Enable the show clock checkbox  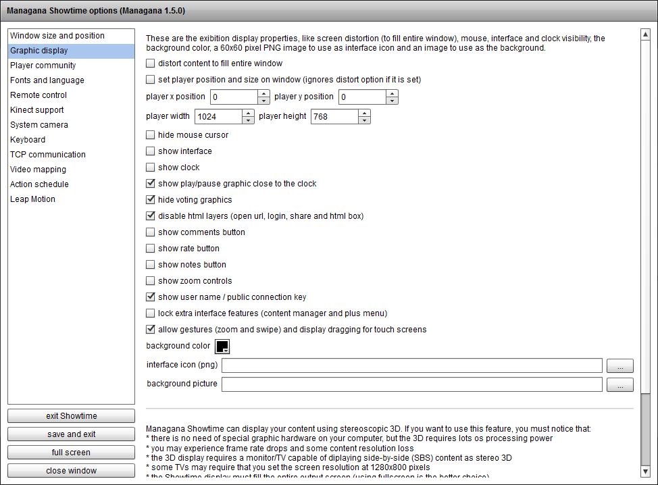(151, 168)
